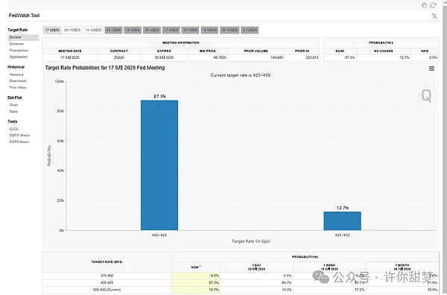Select the 9 Dec 26 meeting tab
The height and width of the screenshot is (295, 447).
[250, 30]
